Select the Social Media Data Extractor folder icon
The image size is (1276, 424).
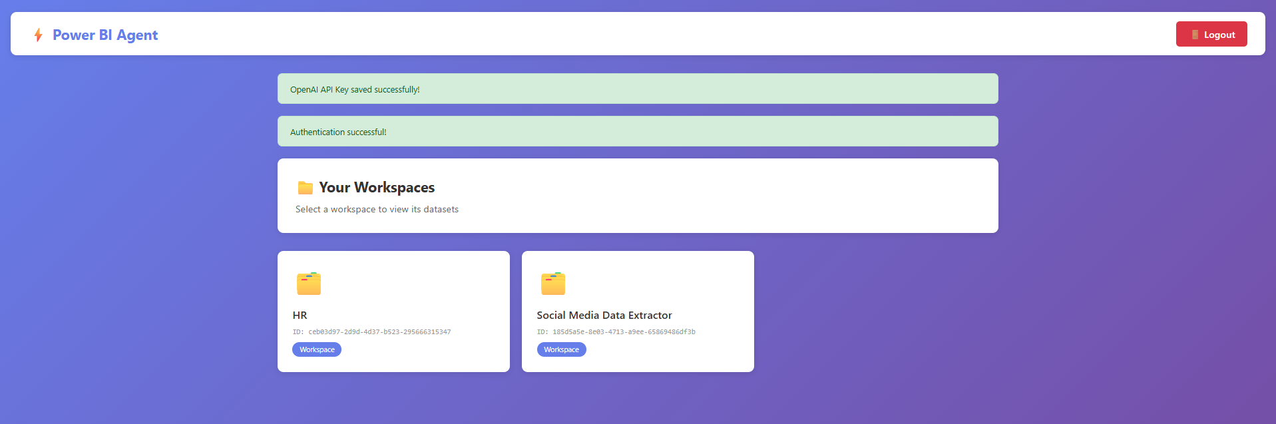[553, 284]
